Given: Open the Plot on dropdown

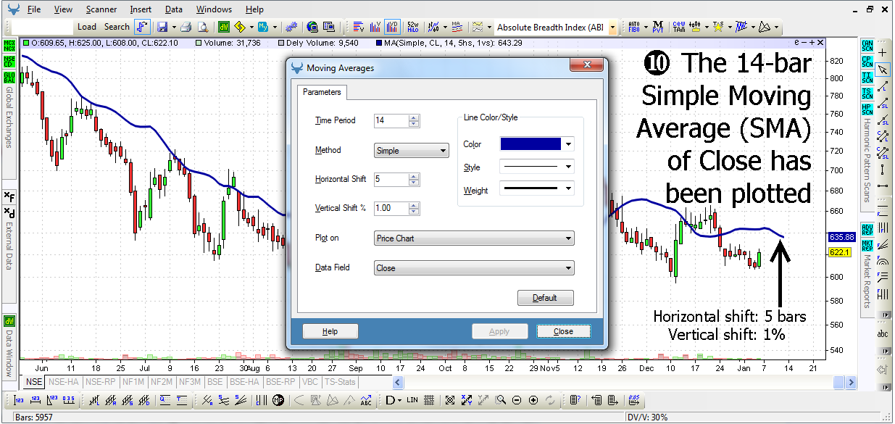Looking at the screenshot, I should pos(474,238).
